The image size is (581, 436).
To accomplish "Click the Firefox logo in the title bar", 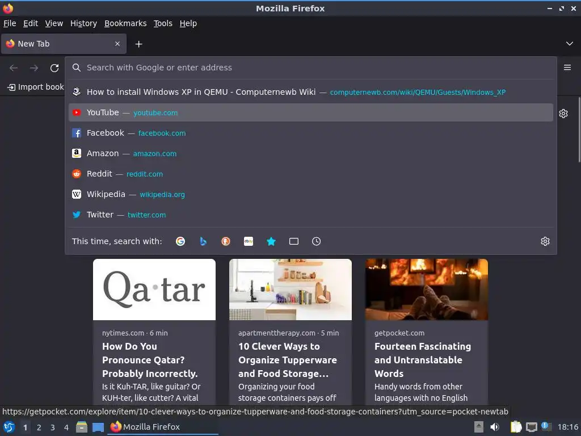I will pyautogui.click(x=8, y=8).
